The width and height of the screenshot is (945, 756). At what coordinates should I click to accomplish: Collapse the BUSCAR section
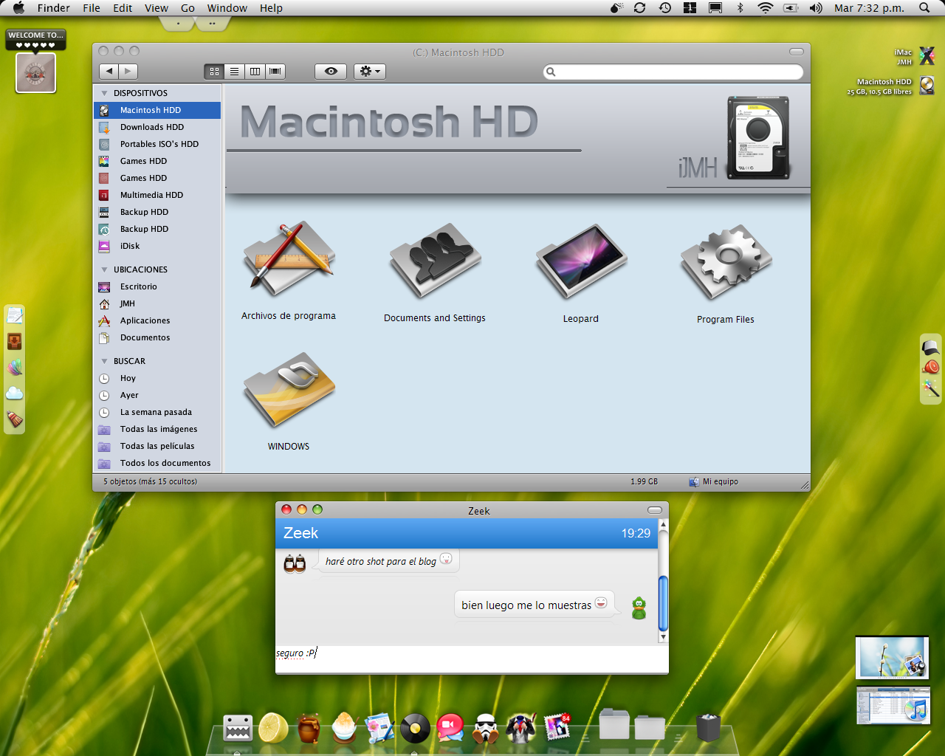pos(105,361)
